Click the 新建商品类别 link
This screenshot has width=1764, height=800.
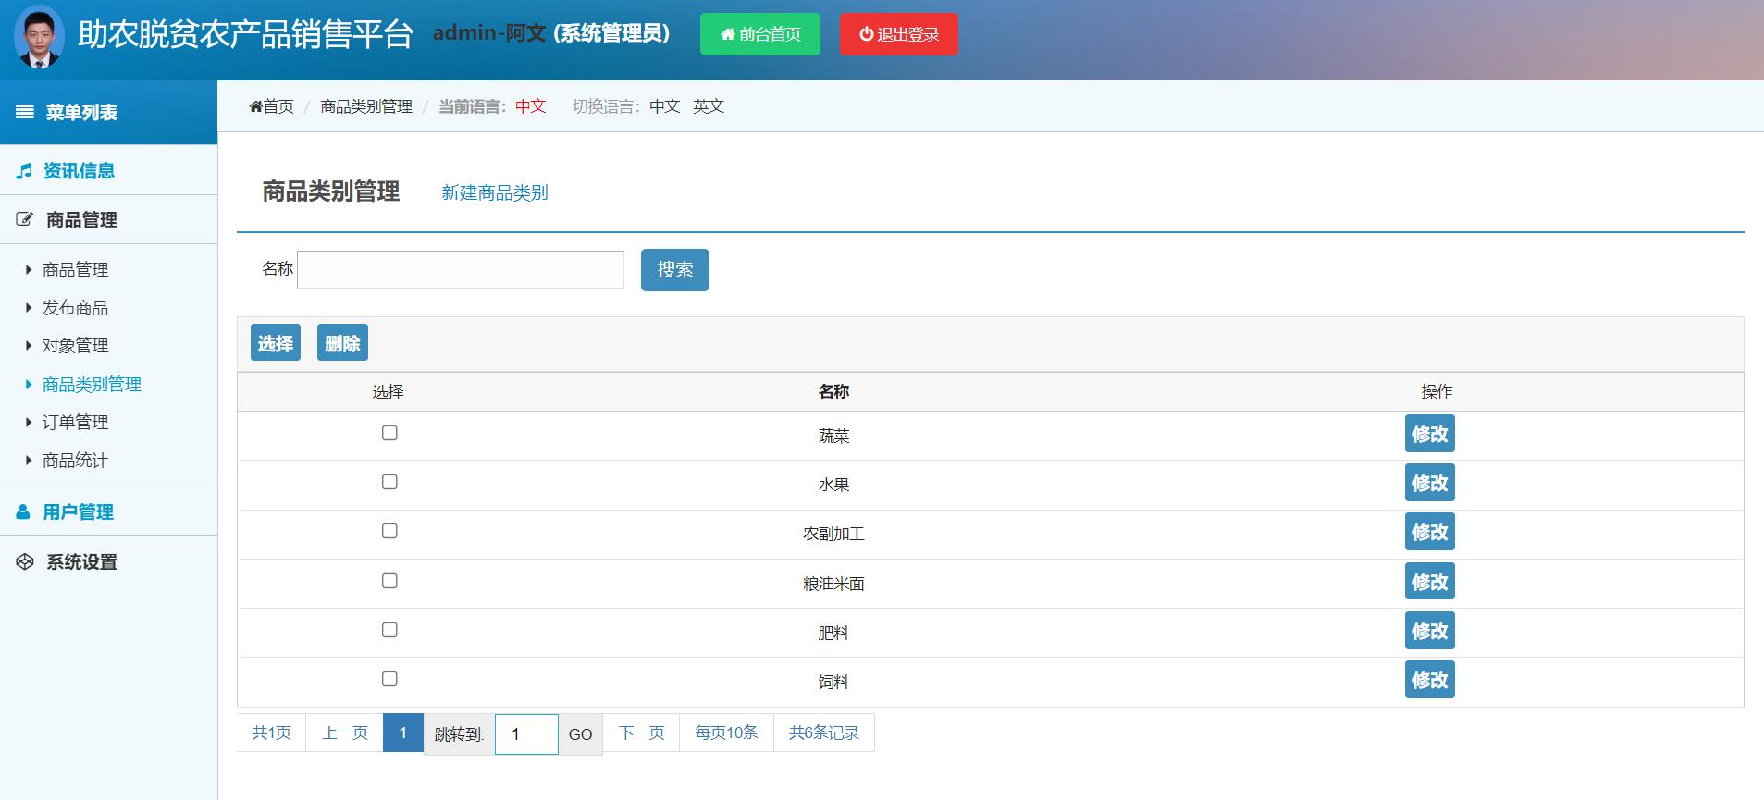[495, 192]
